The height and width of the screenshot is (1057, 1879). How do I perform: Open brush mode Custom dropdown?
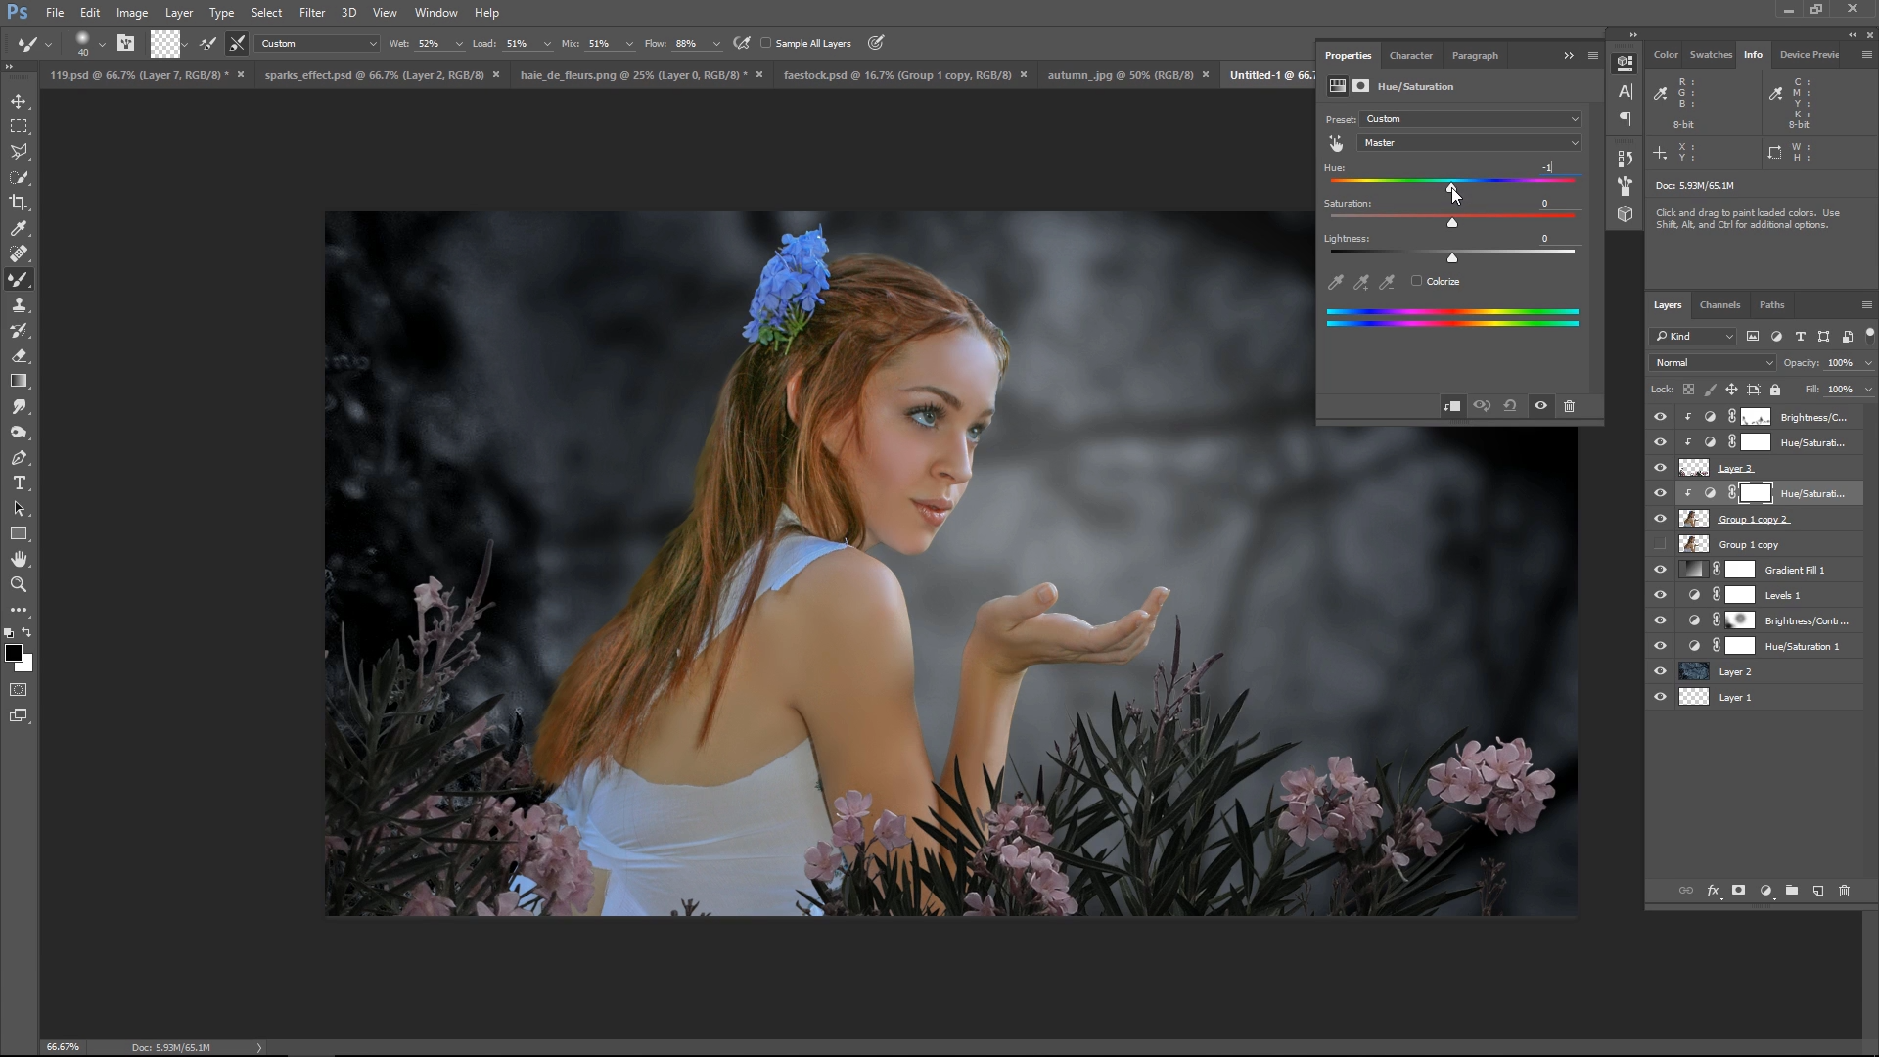tap(317, 44)
